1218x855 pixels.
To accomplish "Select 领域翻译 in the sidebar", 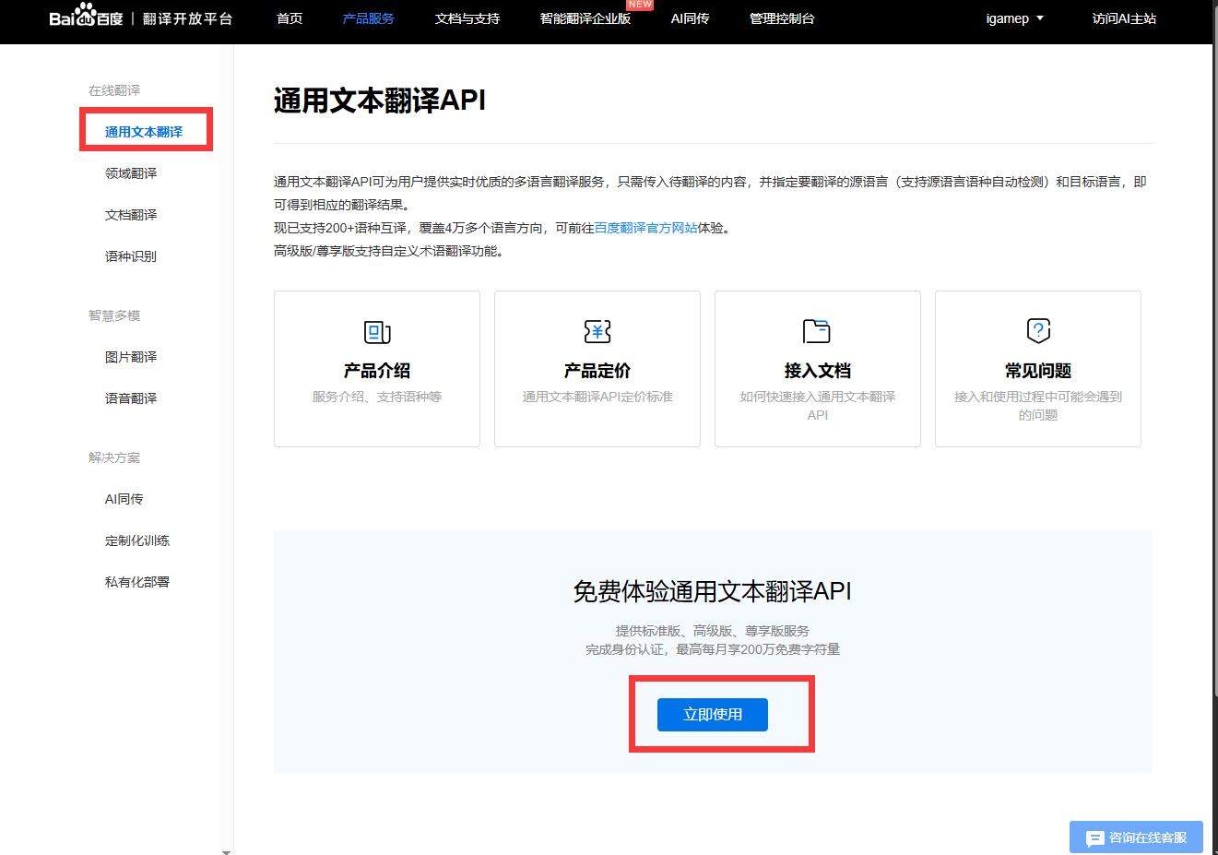I will [131, 173].
